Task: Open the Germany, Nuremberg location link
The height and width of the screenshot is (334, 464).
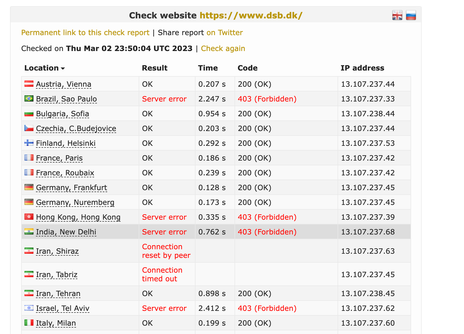Action: tap(75, 202)
